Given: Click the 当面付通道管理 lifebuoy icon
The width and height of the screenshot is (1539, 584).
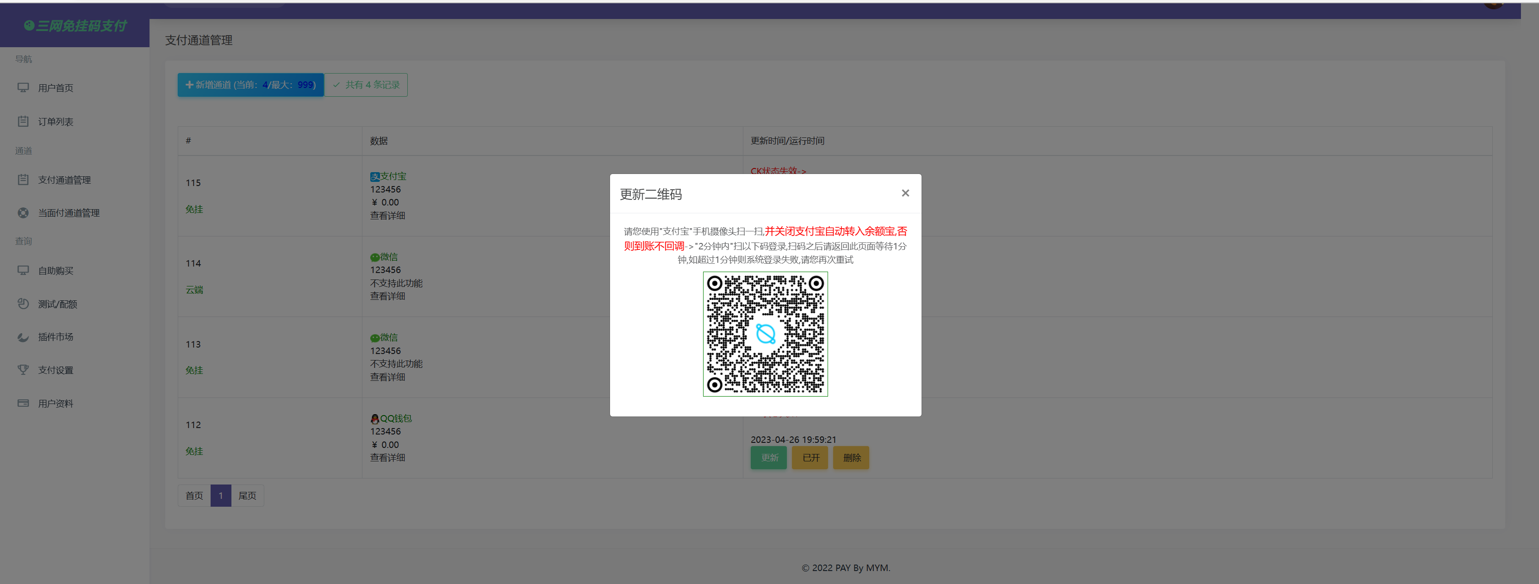Looking at the screenshot, I should (x=23, y=212).
